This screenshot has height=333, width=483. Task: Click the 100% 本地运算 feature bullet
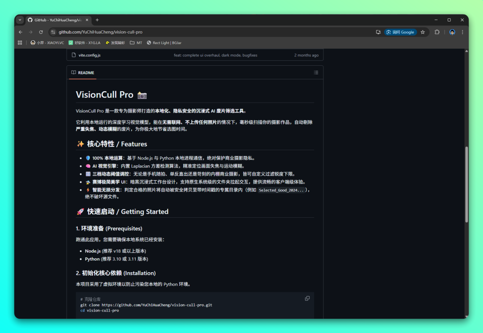point(171,158)
